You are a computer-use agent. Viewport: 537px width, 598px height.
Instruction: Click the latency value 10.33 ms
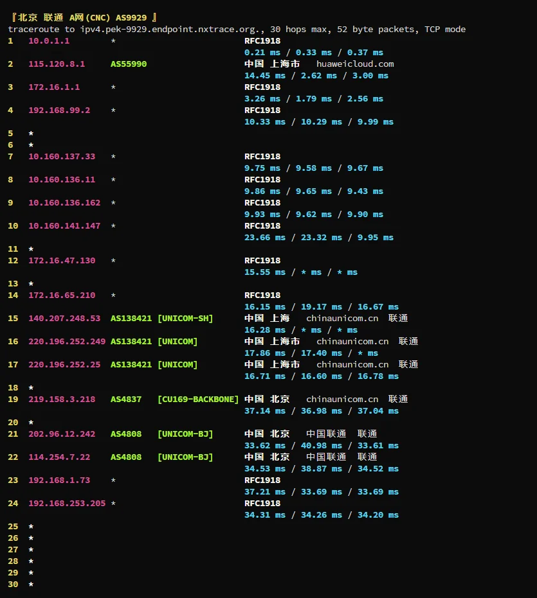[265, 122]
